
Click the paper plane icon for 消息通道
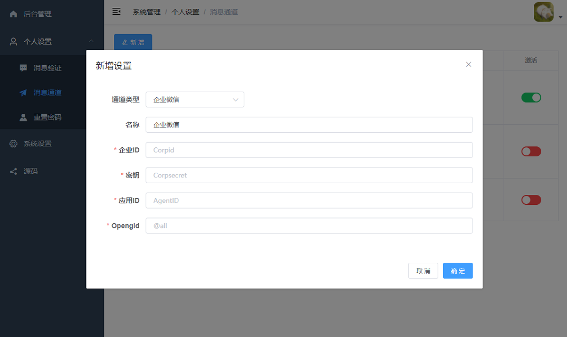(23, 93)
